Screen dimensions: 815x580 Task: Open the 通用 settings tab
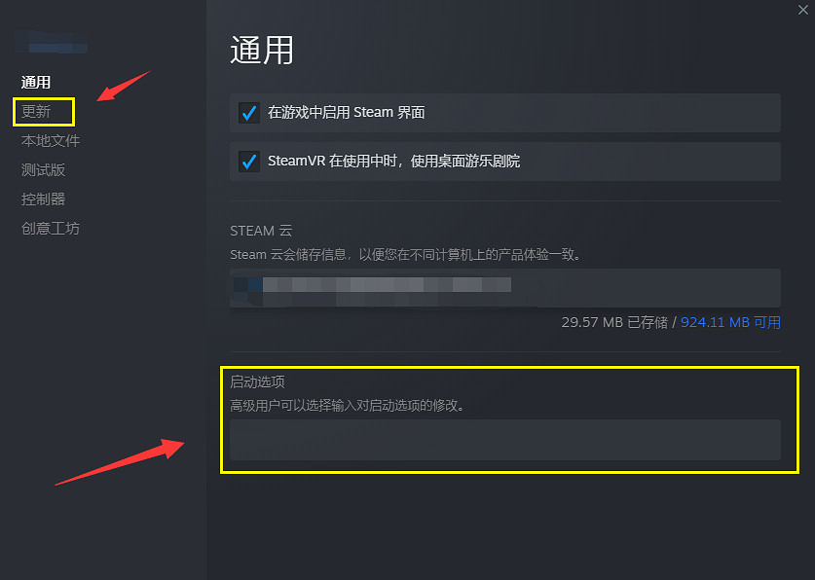click(x=36, y=82)
